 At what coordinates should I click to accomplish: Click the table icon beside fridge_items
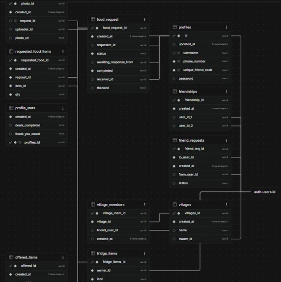pyautogui.click(x=93, y=253)
